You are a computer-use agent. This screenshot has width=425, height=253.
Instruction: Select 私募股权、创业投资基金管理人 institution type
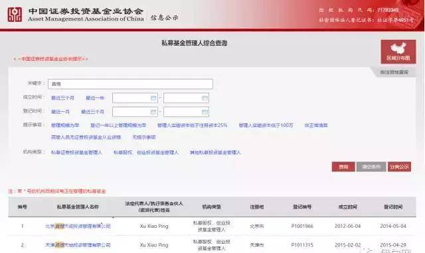pos(146,152)
